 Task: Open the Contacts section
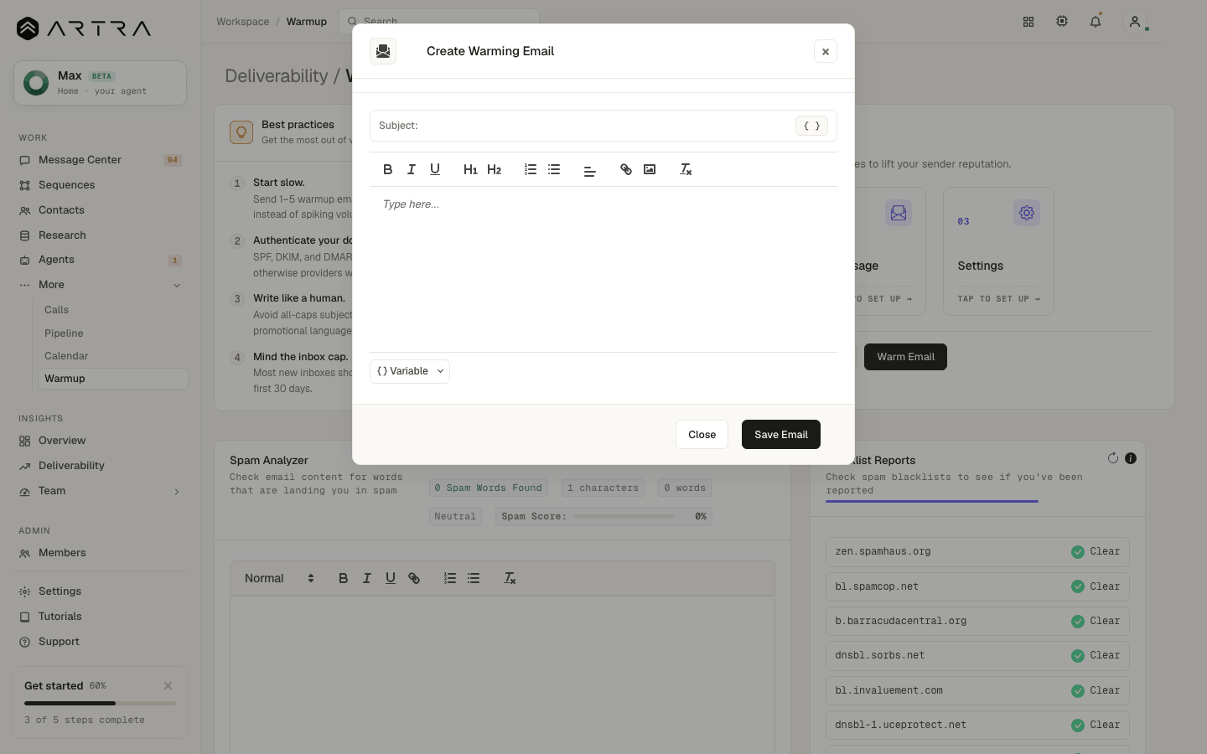101,210
